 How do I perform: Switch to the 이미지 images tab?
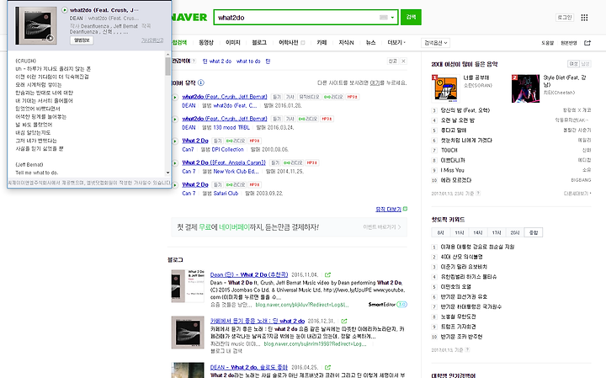[x=232, y=43]
